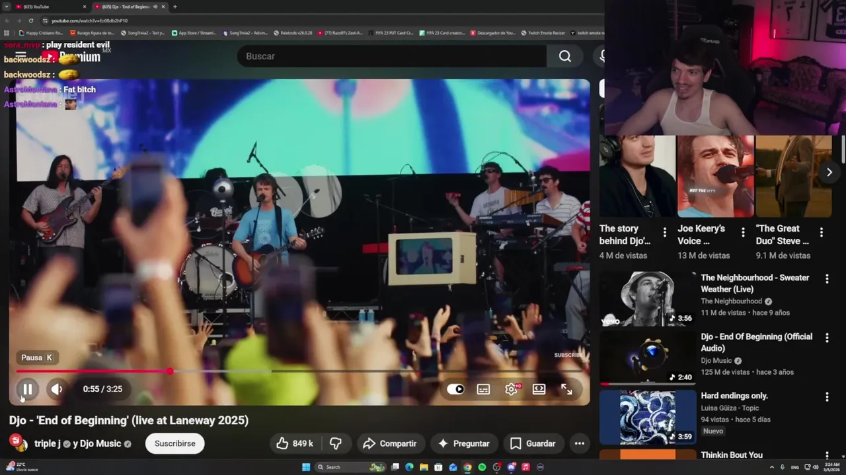Viewport: 846px width, 475px height.
Task: Open the Preguntar button
Action: 463,443
